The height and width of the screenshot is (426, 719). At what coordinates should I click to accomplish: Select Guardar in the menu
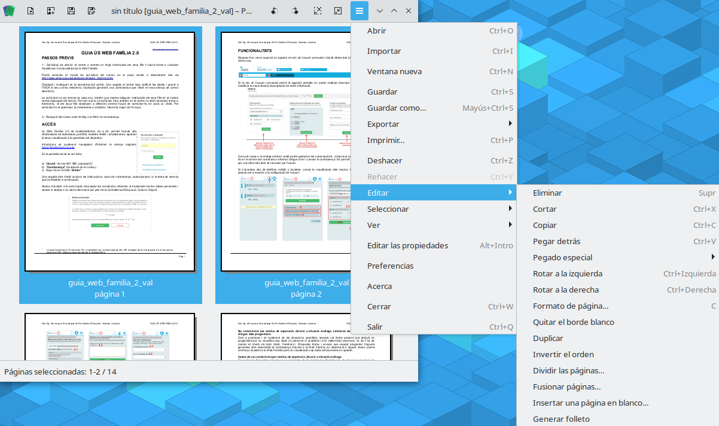[x=434, y=92]
